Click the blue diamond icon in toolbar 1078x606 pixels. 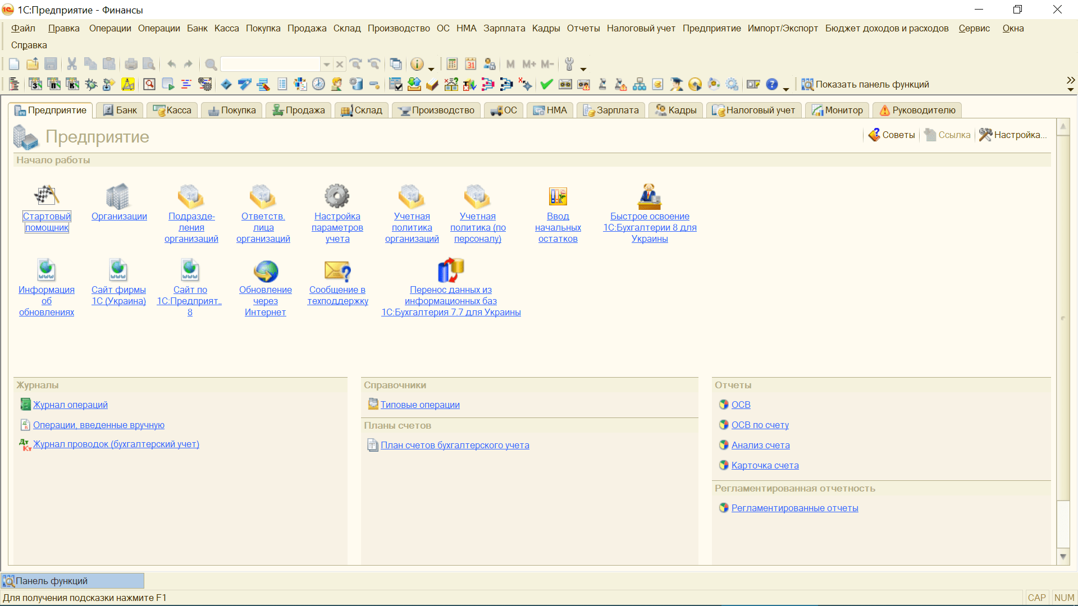[226, 84]
